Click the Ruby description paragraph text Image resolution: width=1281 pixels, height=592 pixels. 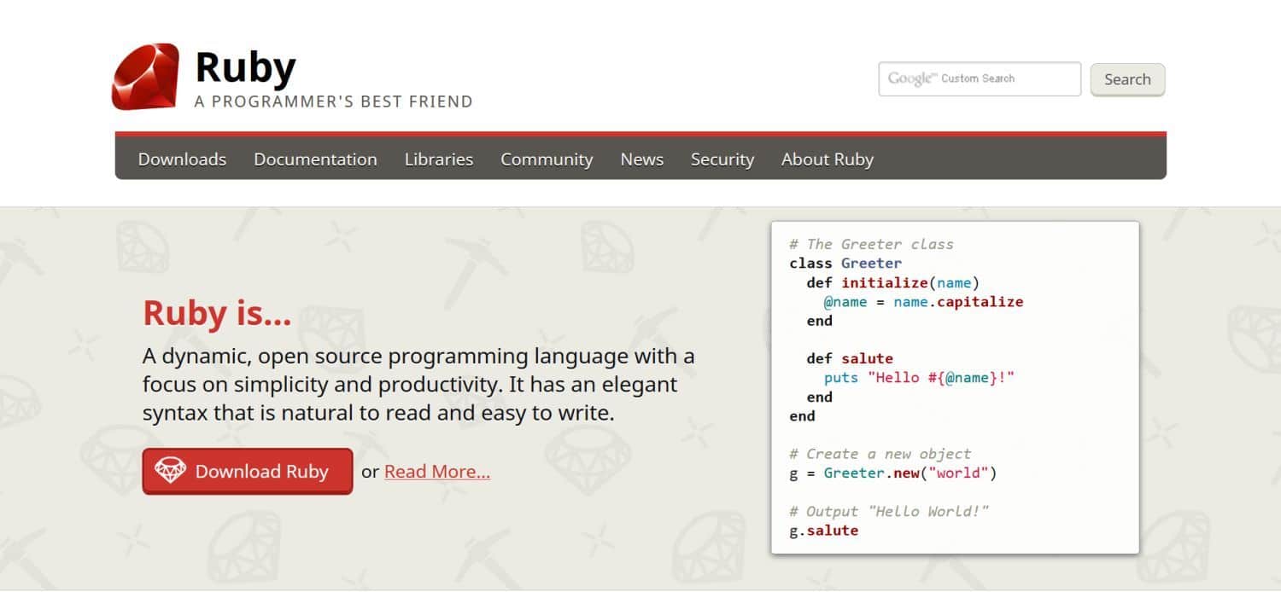[x=418, y=385]
